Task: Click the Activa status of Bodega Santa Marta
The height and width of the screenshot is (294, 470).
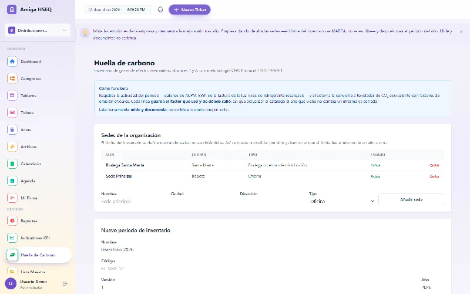Action: pos(375,165)
